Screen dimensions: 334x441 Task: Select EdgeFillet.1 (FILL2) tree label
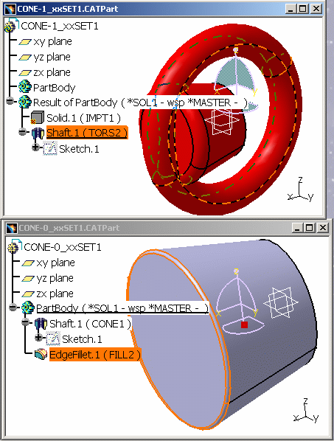(x=94, y=355)
